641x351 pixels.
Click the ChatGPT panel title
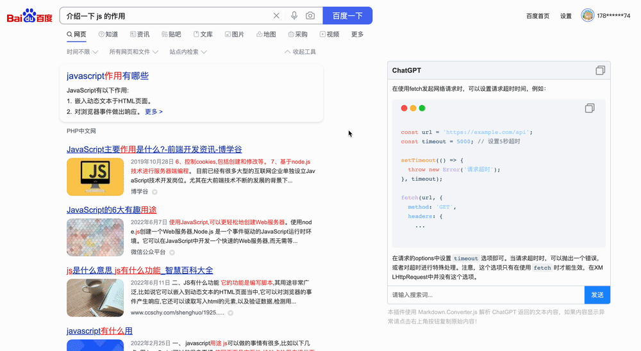[x=406, y=70]
